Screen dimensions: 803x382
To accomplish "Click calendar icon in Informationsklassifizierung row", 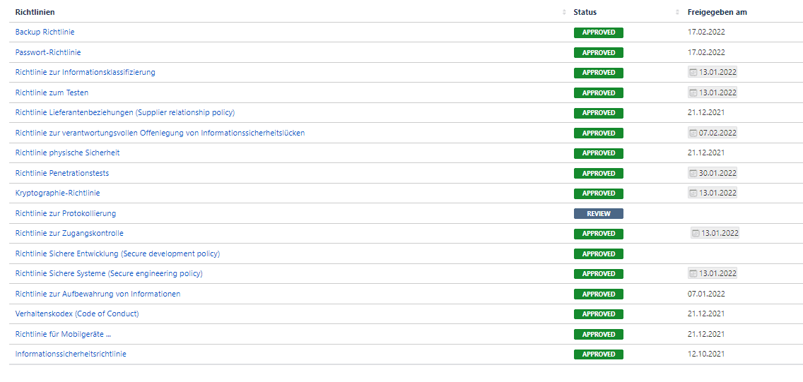I will (693, 73).
